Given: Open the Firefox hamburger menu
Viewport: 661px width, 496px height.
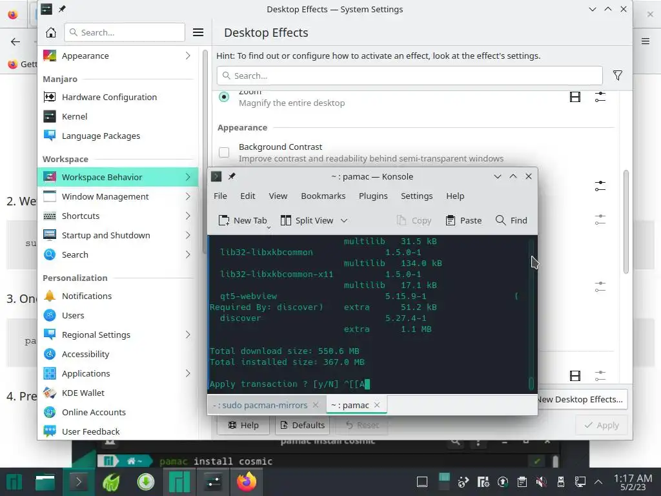Looking at the screenshot, I should pyautogui.click(x=646, y=41).
